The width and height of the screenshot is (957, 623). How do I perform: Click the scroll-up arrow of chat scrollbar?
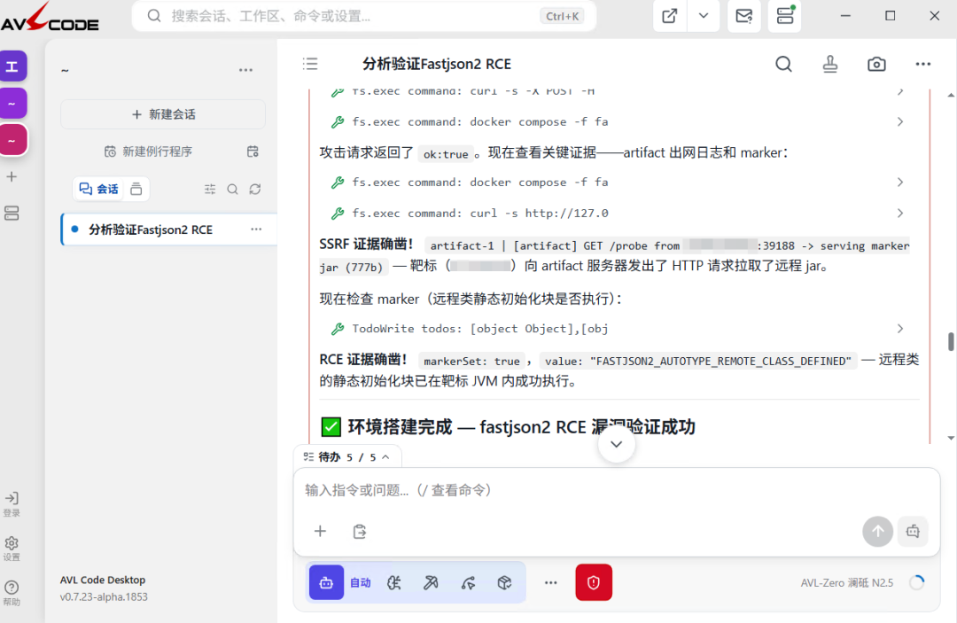(950, 95)
